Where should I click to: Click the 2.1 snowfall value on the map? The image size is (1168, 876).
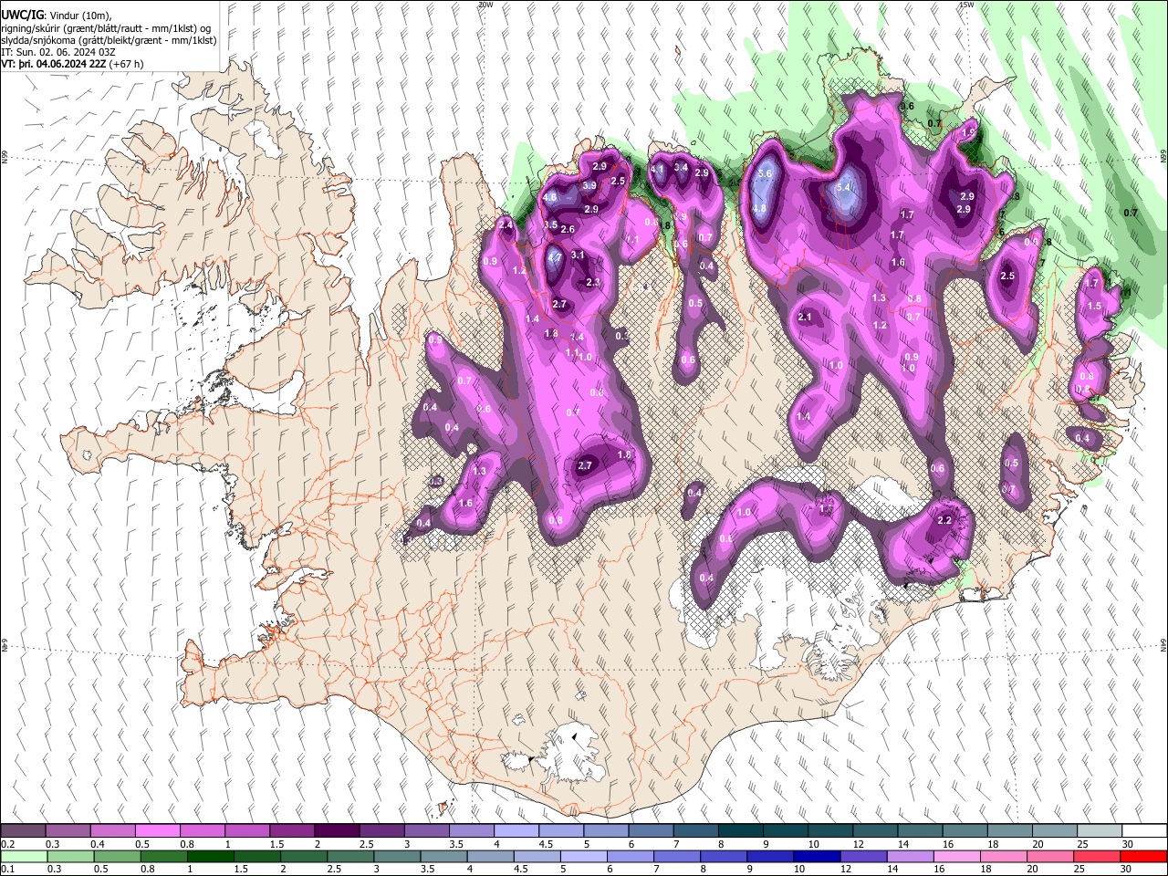pos(805,318)
